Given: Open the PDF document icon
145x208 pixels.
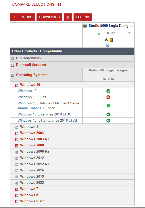Looking at the screenshot, I should point(111,40).
